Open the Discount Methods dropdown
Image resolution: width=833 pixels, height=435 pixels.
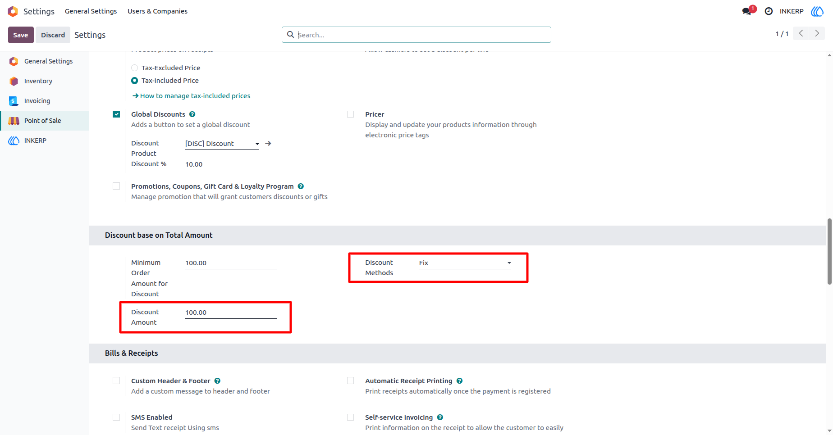point(465,263)
